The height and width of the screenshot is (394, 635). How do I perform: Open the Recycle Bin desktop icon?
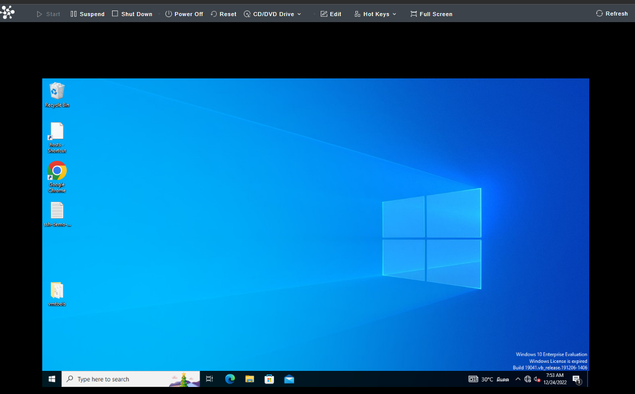(57, 94)
